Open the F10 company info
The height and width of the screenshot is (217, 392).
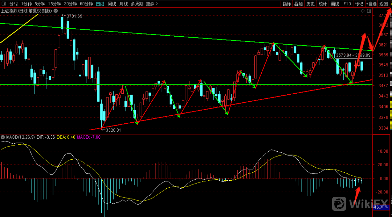pyautogui.click(x=347, y=4)
